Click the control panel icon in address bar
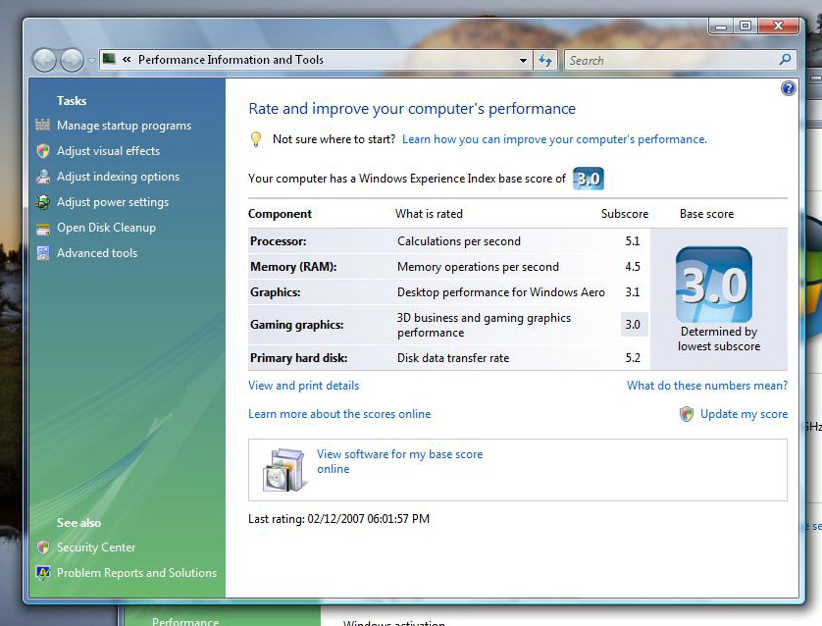The width and height of the screenshot is (822, 626). 109,59
